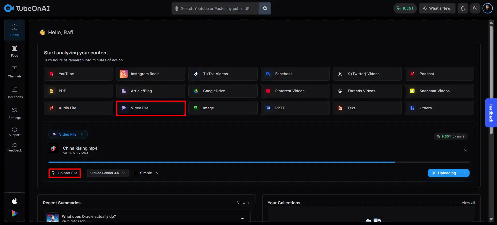The width and height of the screenshot is (497, 225).
Task: Open Channels in the sidebar
Action: (14, 72)
